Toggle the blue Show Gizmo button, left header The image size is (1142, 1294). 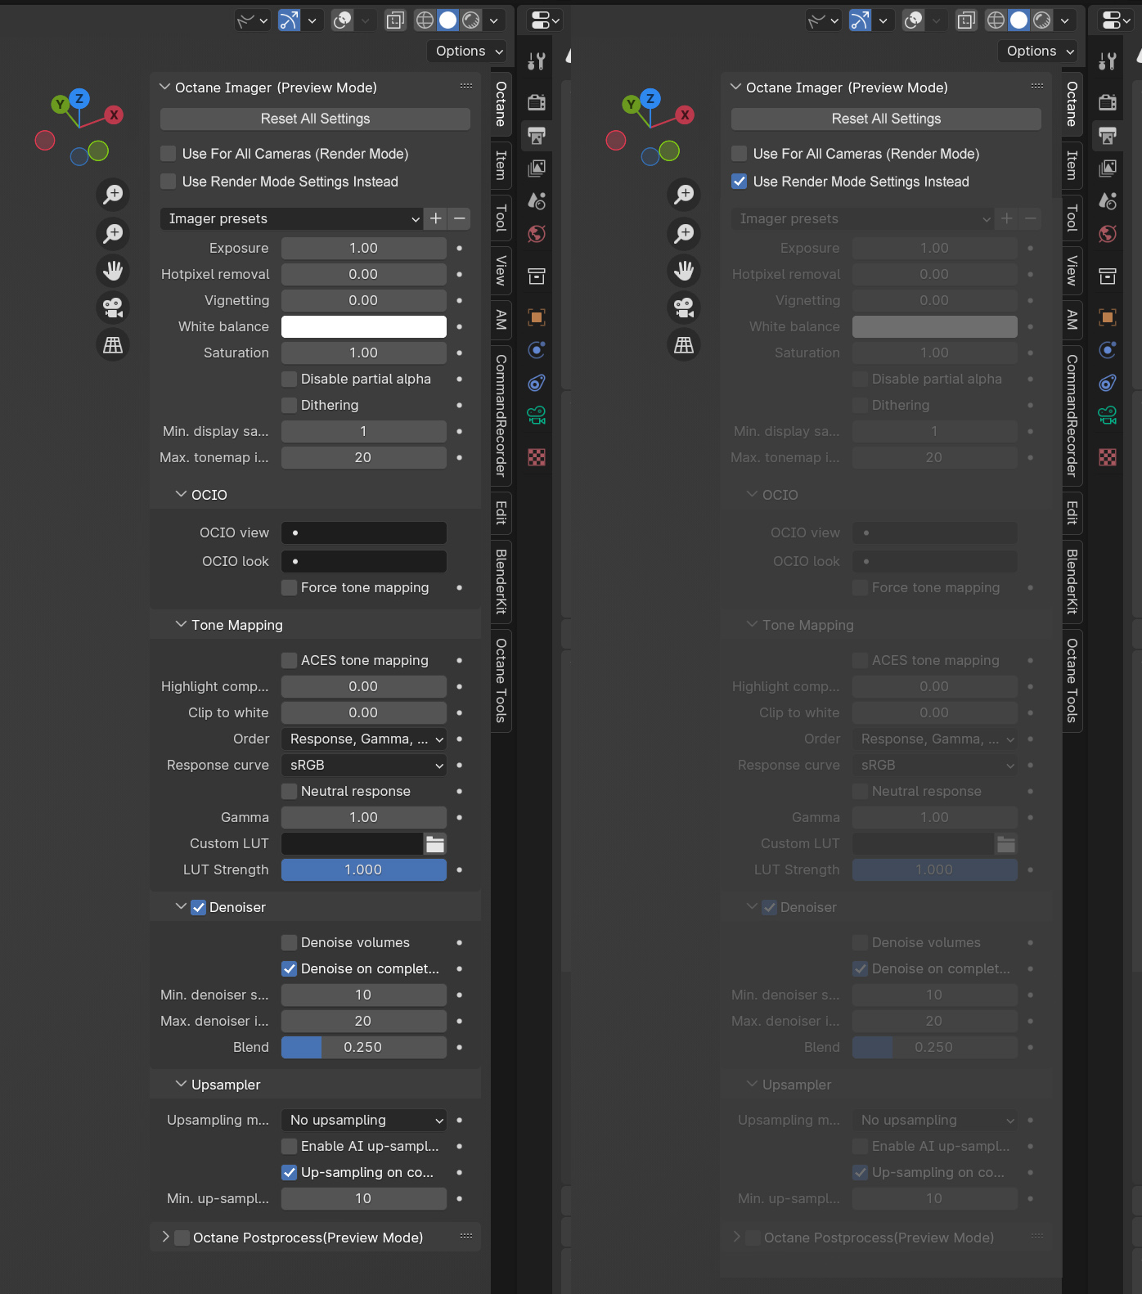coord(289,20)
